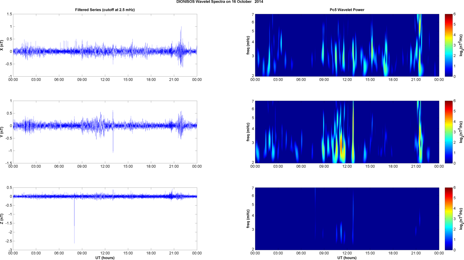The image size is (464, 260).
Task: Click the '6' value atop the top colorbar
Action: [x=455, y=14]
